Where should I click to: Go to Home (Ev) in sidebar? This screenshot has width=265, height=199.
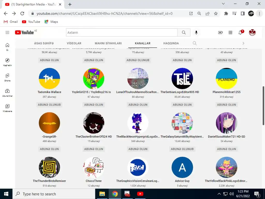click(x=7, y=47)
